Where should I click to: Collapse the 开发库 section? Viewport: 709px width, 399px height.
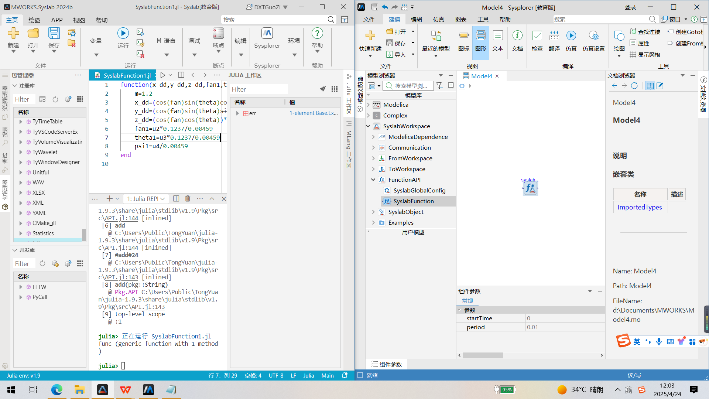click(15, 250)
